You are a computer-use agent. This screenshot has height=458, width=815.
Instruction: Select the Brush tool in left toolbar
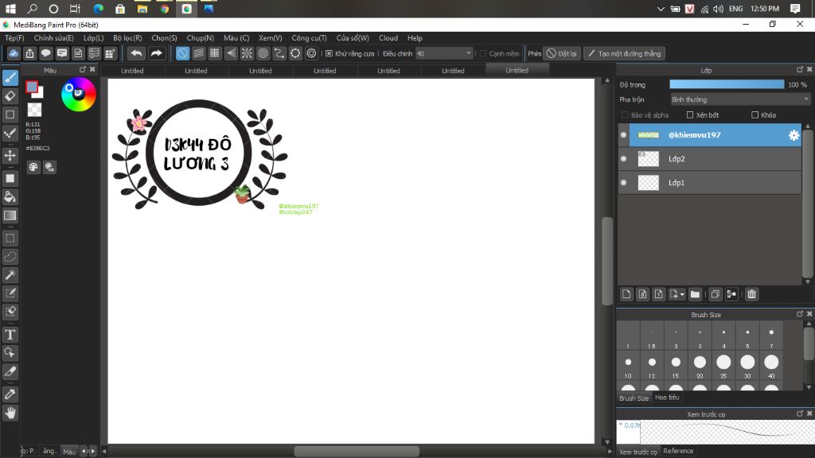pos(10,77)
